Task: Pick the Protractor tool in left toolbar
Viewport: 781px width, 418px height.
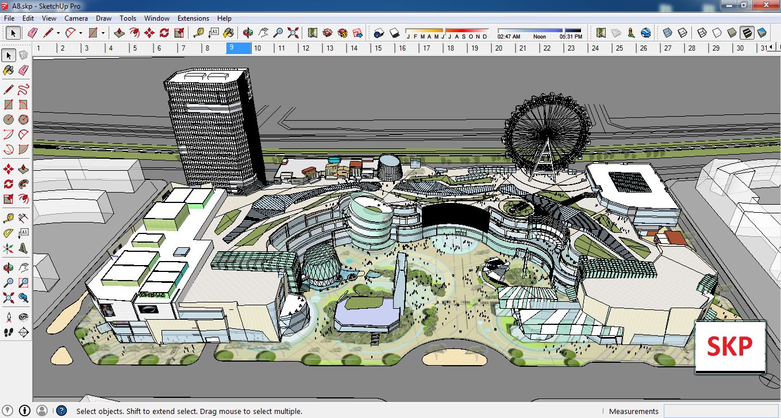Action: [x=9, y=233]
